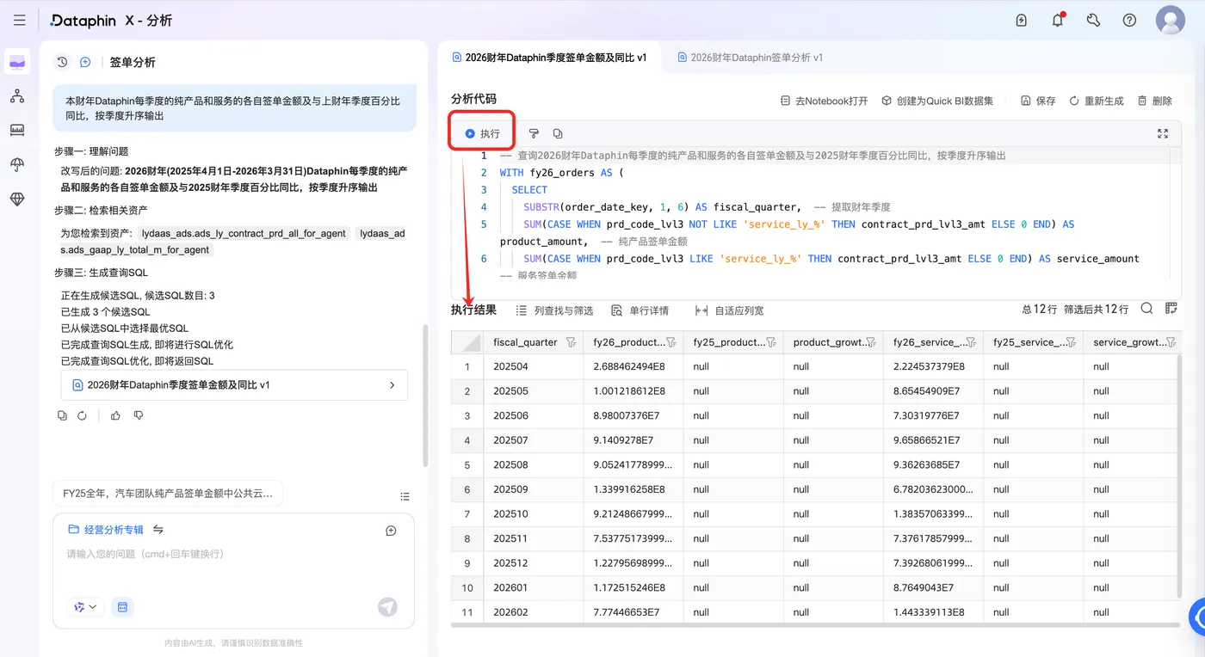Viewport: 1205px width, 657px height.
Task: Give the answer a thumbs down
Action: tap(138, 415)
